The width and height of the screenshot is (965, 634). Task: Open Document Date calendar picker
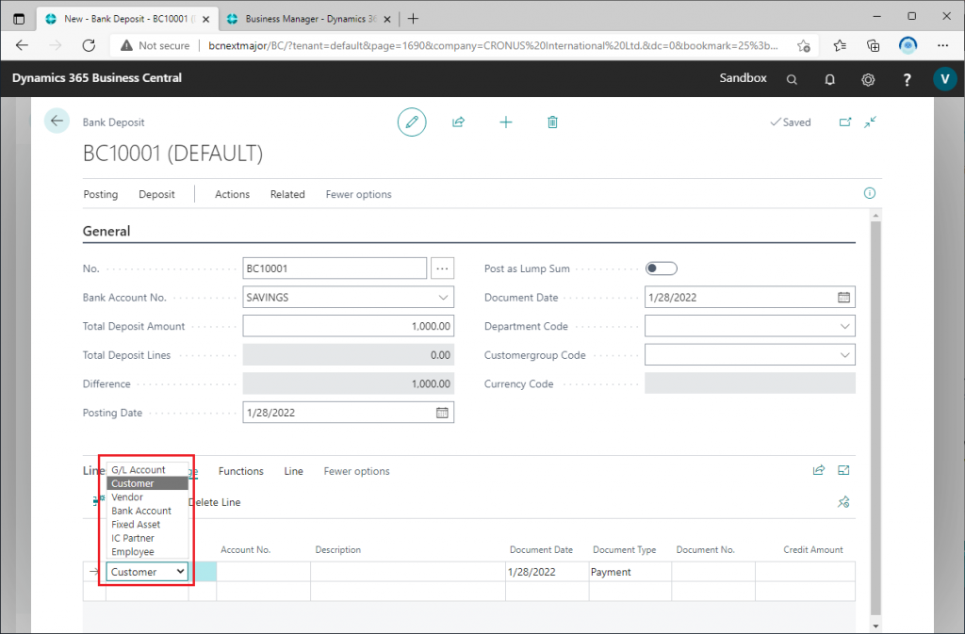pos(843,297)
